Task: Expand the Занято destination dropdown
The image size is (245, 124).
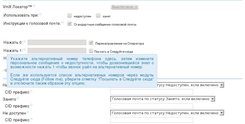Action: coord(163,99)
